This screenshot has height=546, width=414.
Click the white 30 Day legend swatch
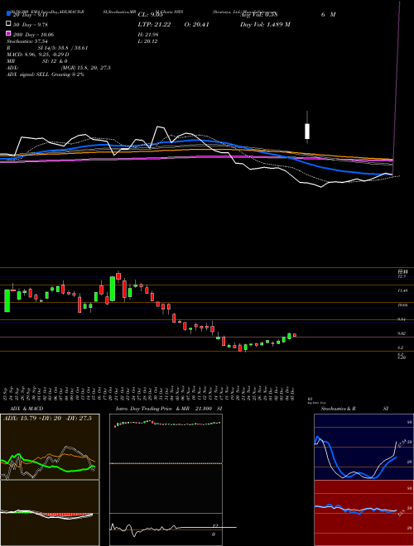tap(8, 24)
